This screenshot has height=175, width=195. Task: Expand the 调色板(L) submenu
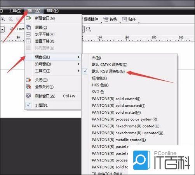coord(53,57)
